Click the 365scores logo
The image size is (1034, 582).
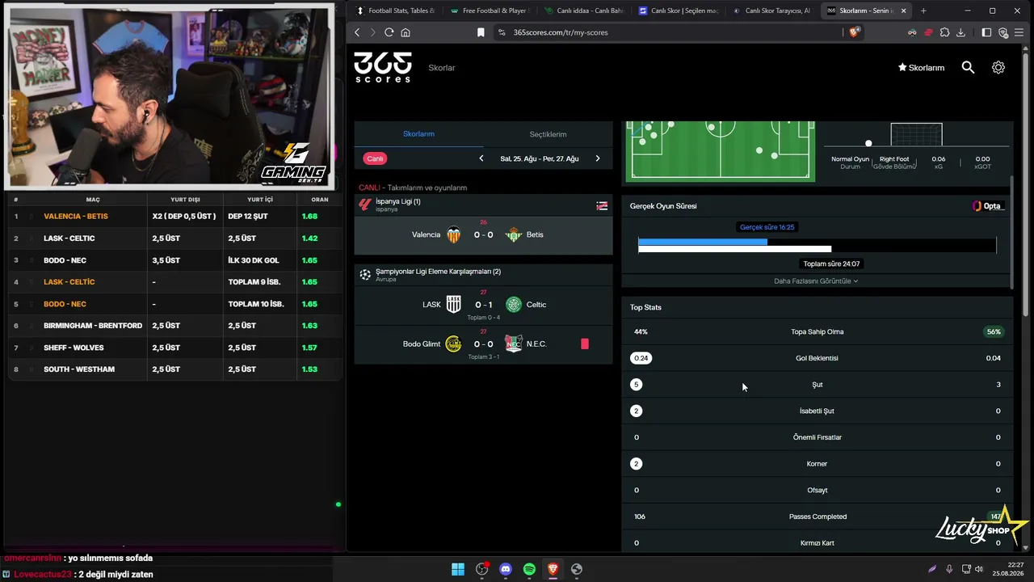coord(383,67)
